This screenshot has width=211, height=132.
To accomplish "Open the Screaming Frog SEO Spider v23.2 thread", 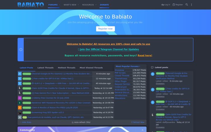I will click(48, 112).
